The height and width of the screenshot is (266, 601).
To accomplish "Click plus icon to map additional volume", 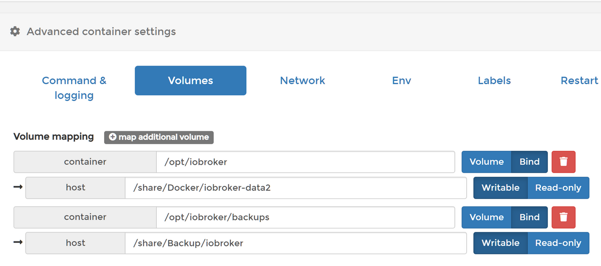I will coord(113,137).
